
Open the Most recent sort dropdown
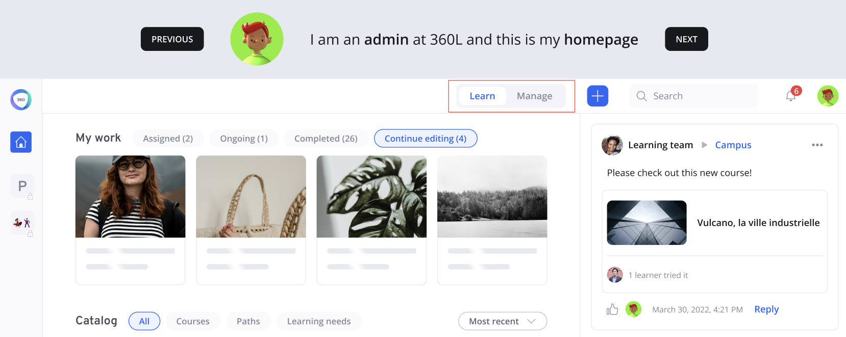click(502, 321)
